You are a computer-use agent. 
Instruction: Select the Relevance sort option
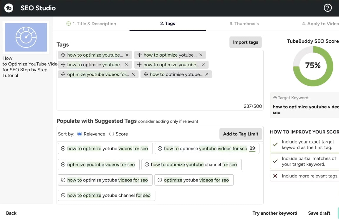80,134
